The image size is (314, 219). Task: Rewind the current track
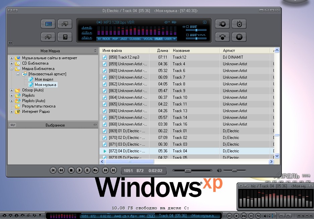coord(61,170)
